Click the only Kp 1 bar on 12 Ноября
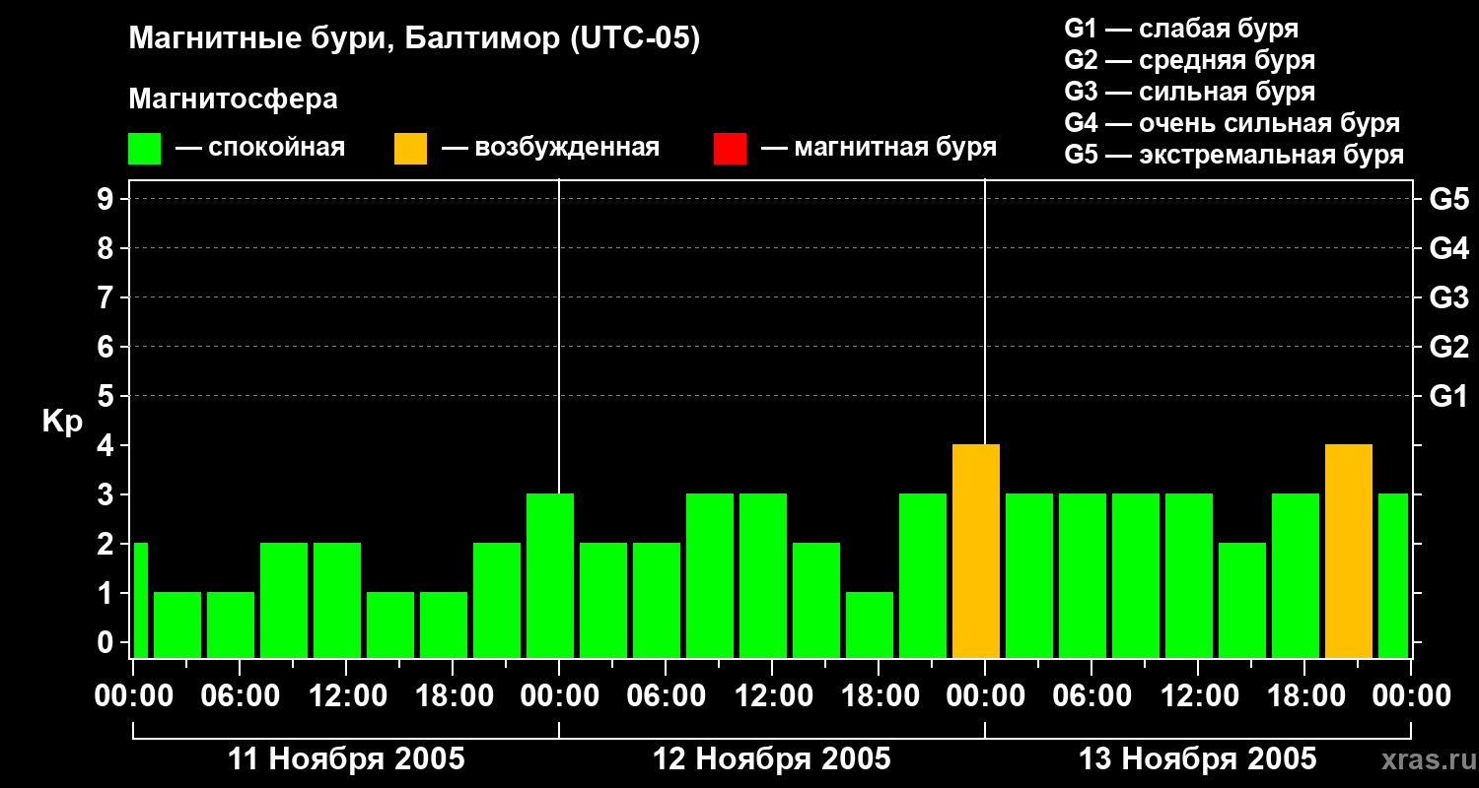This screenshot has height=788, width=1479. tap(870, 624)
